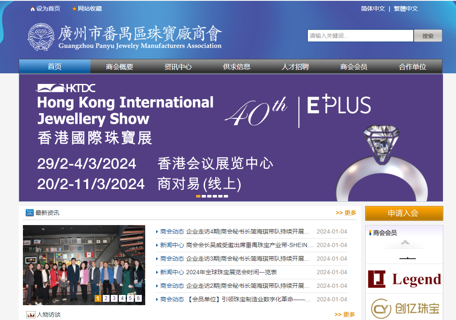456x320 pixels.
Task: Show news photo slide 3
Action: point(114,298)
